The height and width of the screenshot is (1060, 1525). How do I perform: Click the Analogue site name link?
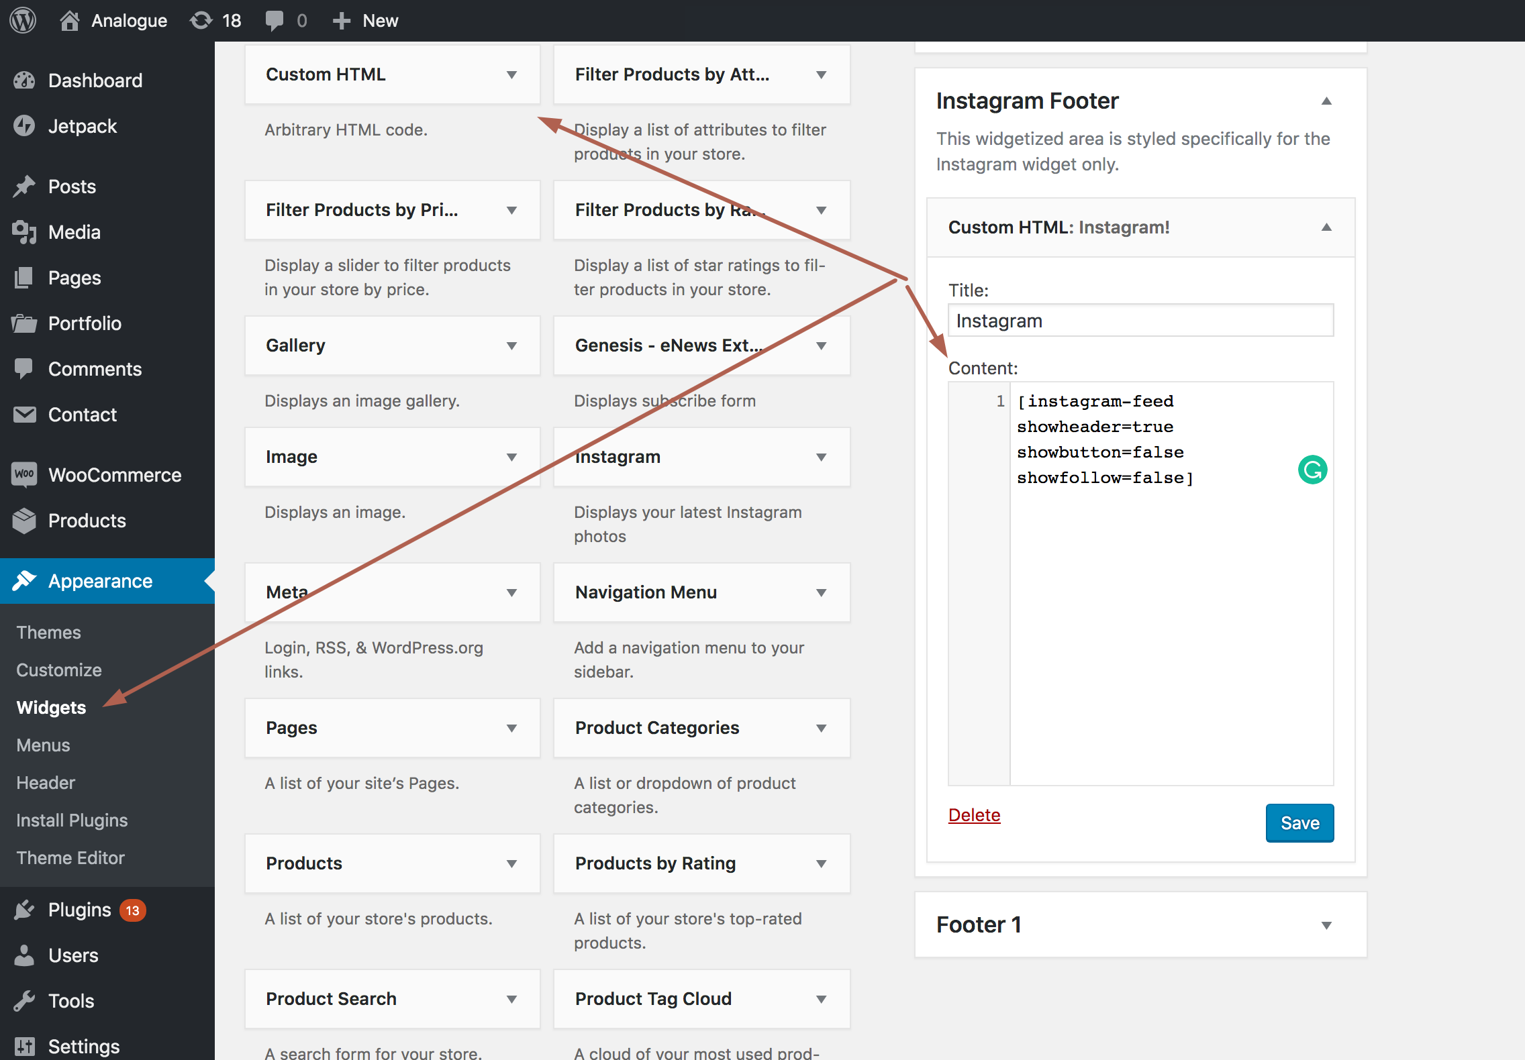click(129, 21)
